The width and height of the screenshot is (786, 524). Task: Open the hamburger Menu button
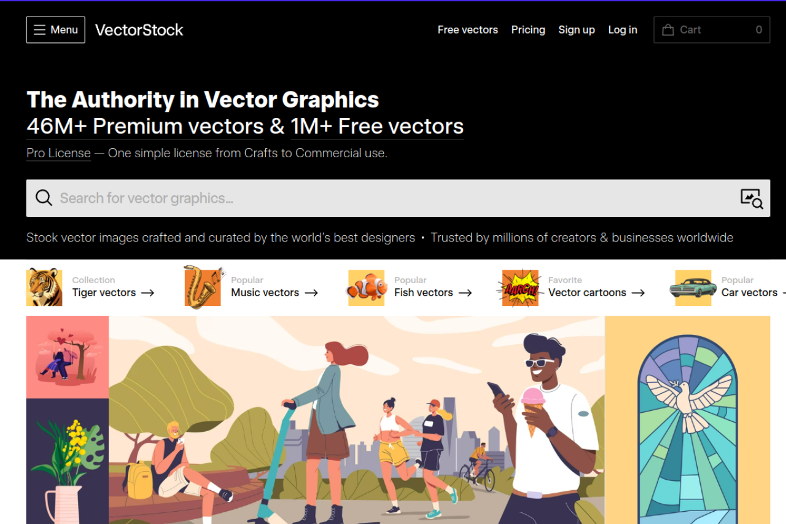pos(55,29)
